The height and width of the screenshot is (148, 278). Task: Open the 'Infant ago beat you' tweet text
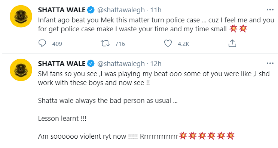click(156, 24)
